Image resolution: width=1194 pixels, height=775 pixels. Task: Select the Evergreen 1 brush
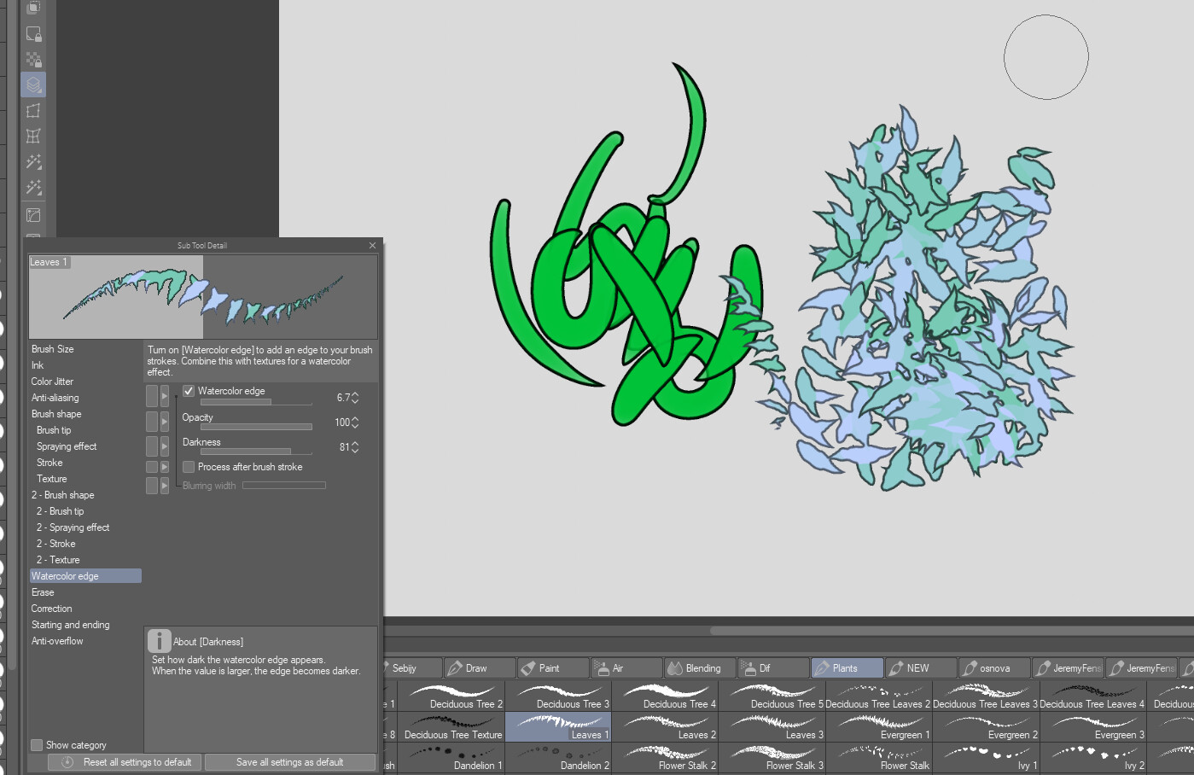tap(879, 726)
